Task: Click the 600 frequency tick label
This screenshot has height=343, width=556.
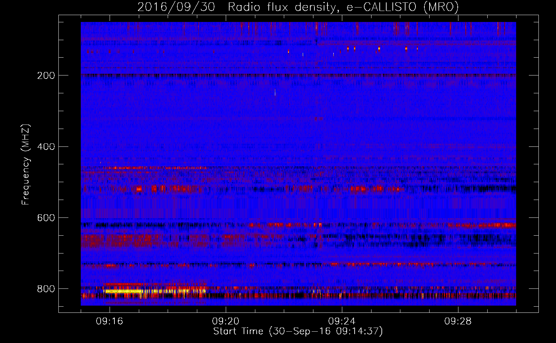Action: [x=46, y=218]
